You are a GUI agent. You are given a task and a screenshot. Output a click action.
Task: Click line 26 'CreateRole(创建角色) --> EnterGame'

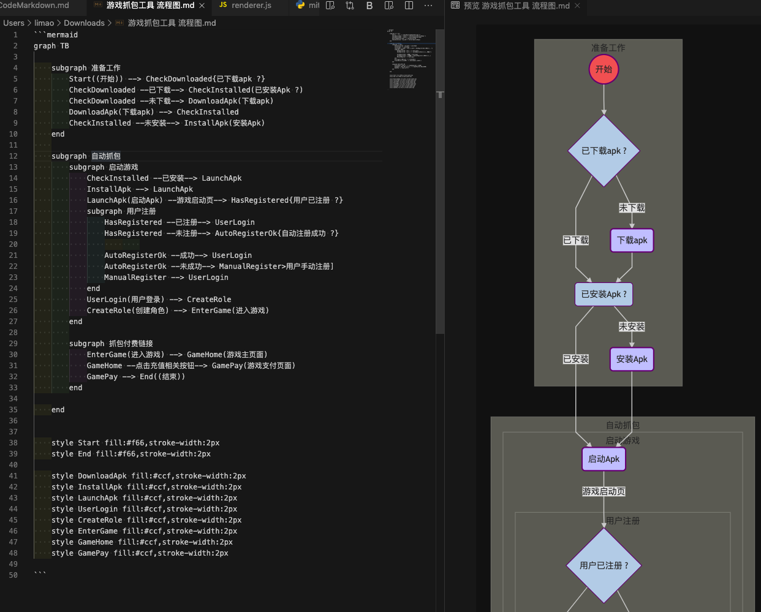click(178, 311)
